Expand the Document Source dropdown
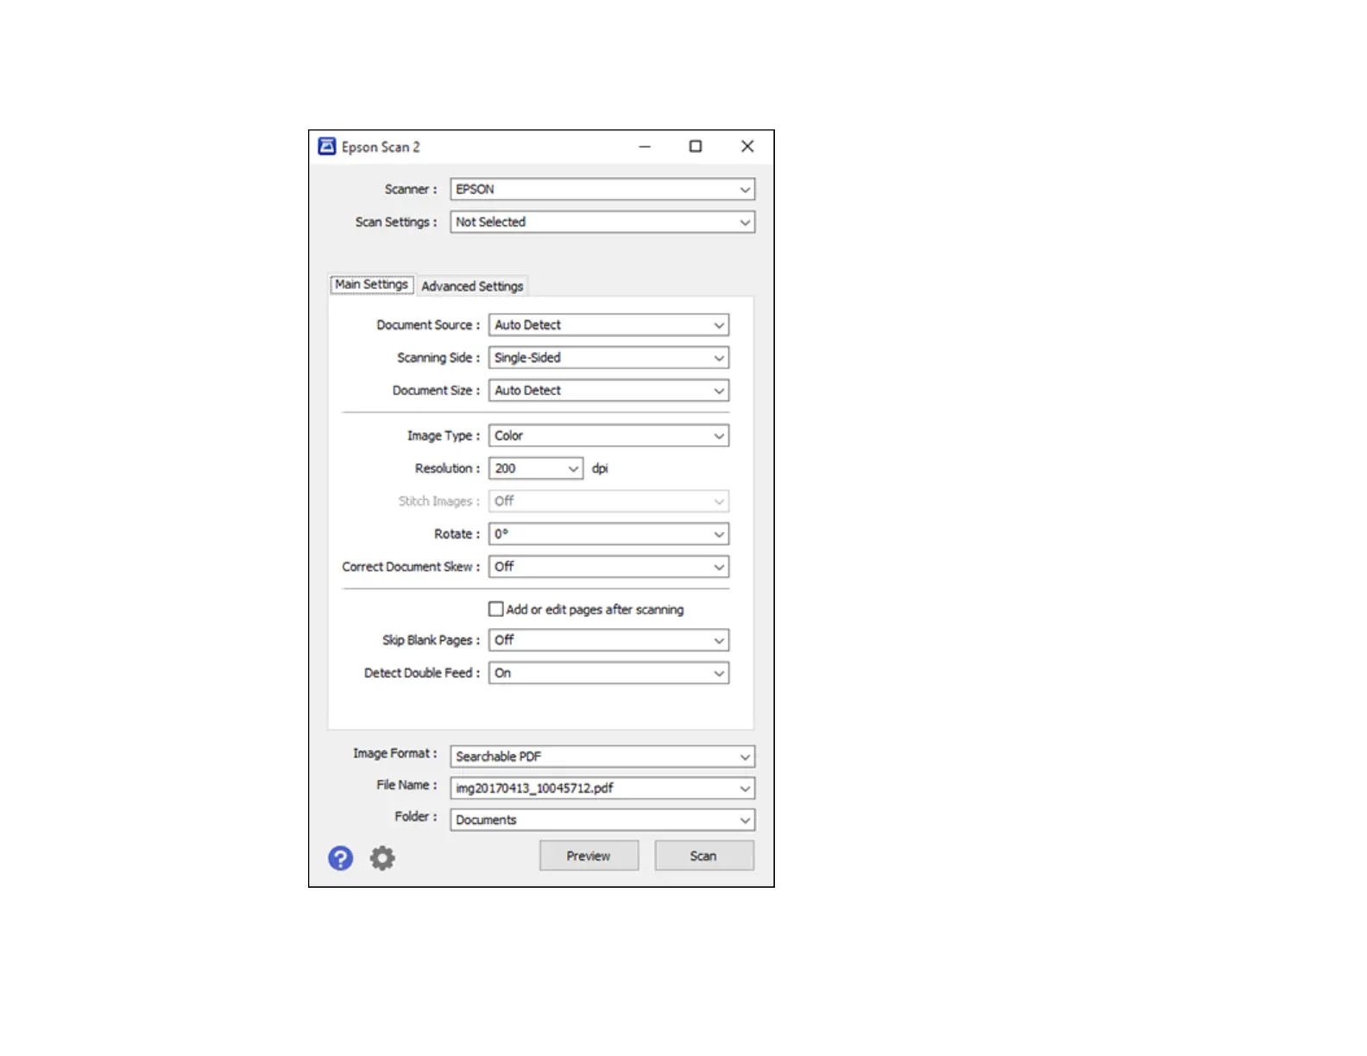The width and height of the screenshot is (1367, 1056). point(608,325)
